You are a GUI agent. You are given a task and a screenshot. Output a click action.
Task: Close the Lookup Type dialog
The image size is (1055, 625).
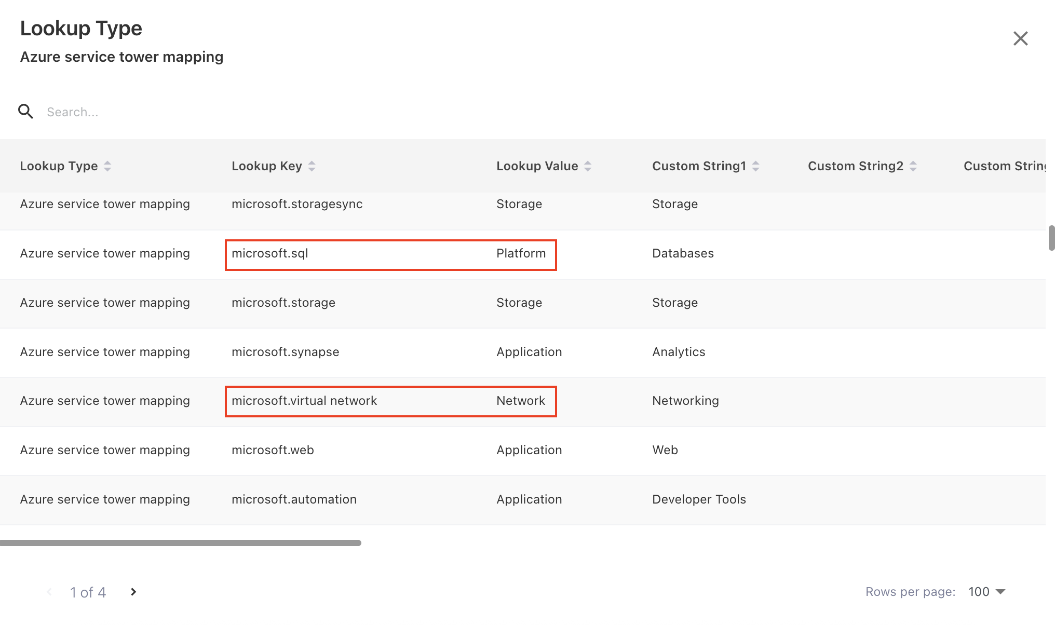(x=1020, y=38)
